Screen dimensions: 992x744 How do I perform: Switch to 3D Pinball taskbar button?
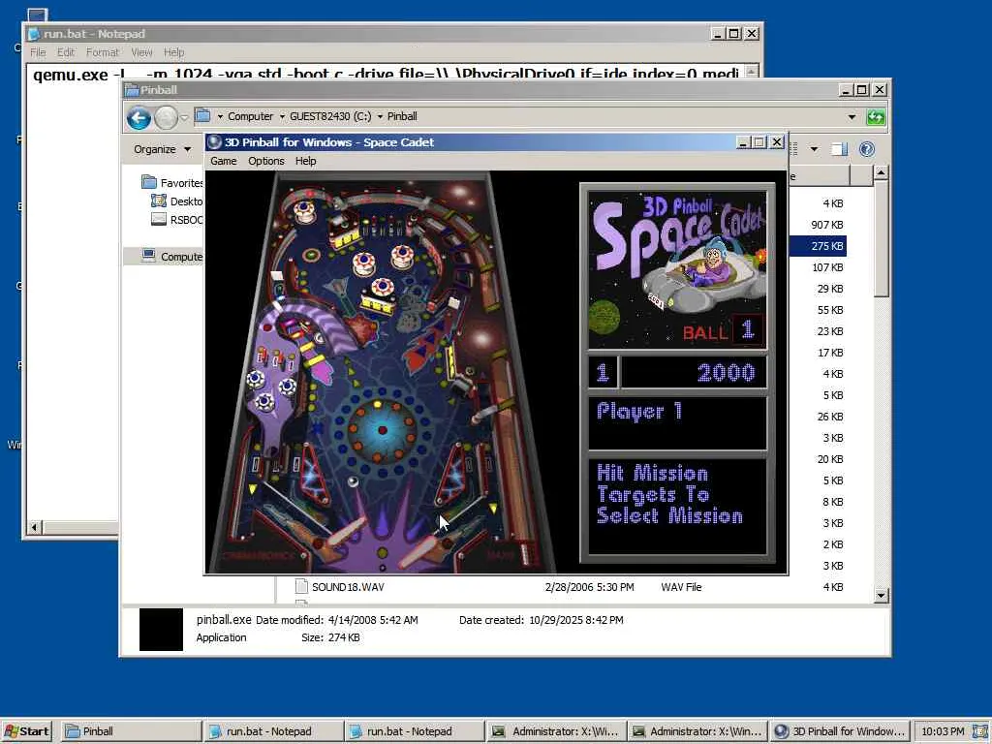840,731
